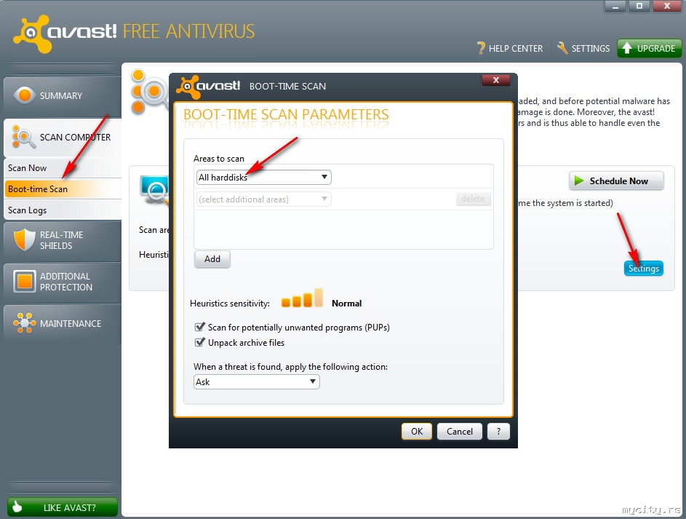Click the Add button under areas list
This screenshot has height=519, width=686.
coord(212,259)
